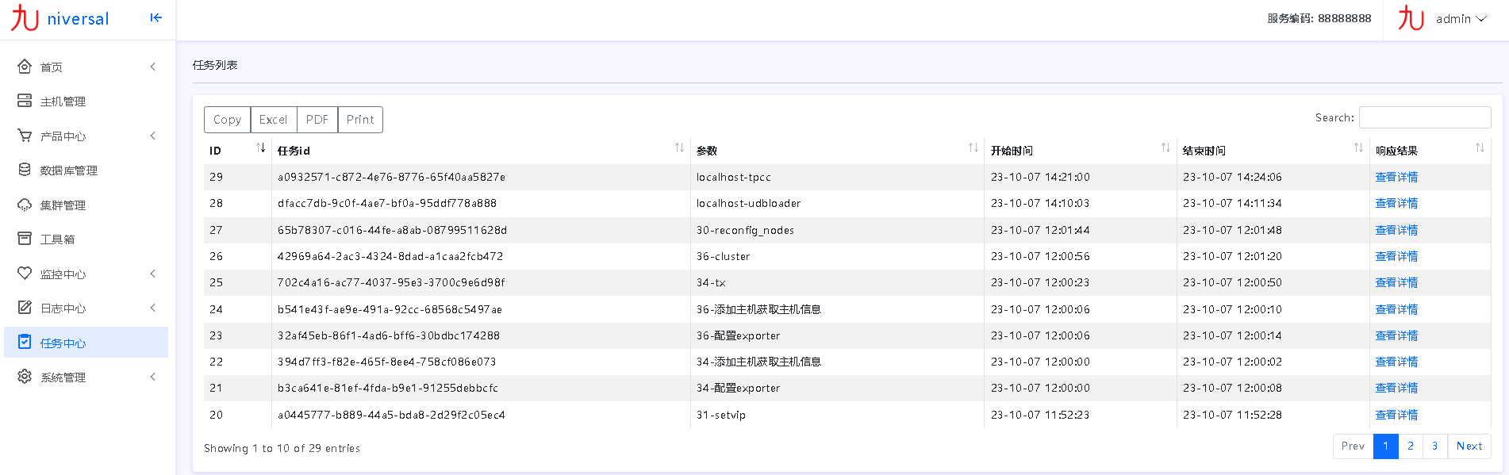Image resolution: width=1509 pixels, height=475 pixels.
Task: Collapse the sidebar with the arrow icon
Action: [x=156, y=17]
